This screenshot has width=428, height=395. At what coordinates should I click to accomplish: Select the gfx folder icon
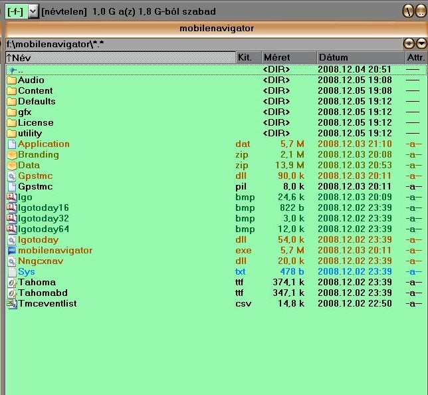[12, 112]
